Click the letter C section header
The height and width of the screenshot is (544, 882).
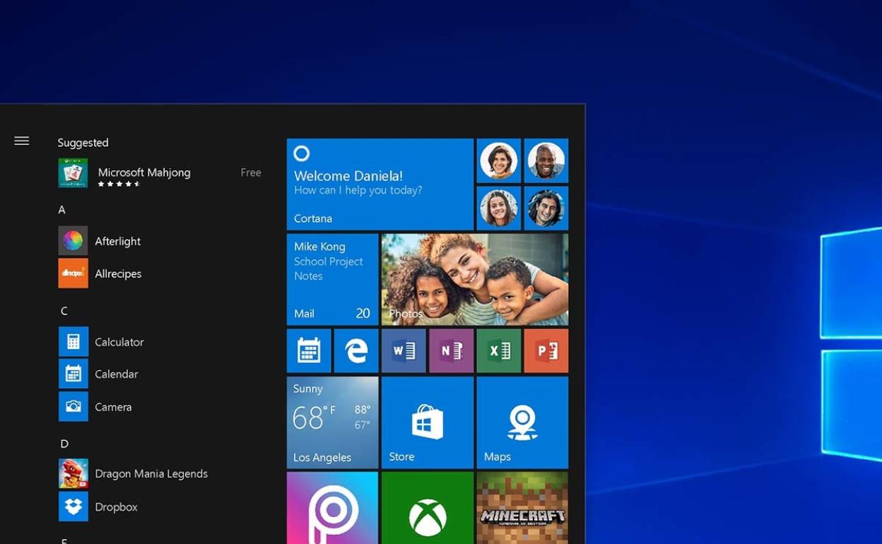point(64,311)
